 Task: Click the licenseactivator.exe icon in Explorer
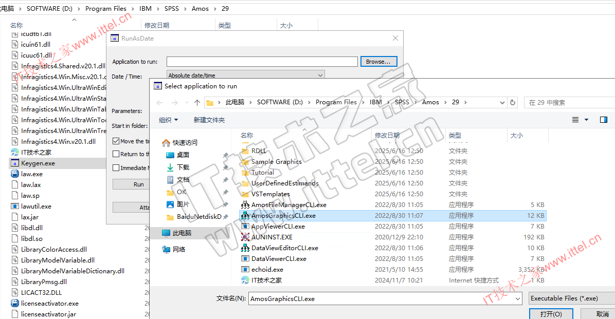coord(15,303)
